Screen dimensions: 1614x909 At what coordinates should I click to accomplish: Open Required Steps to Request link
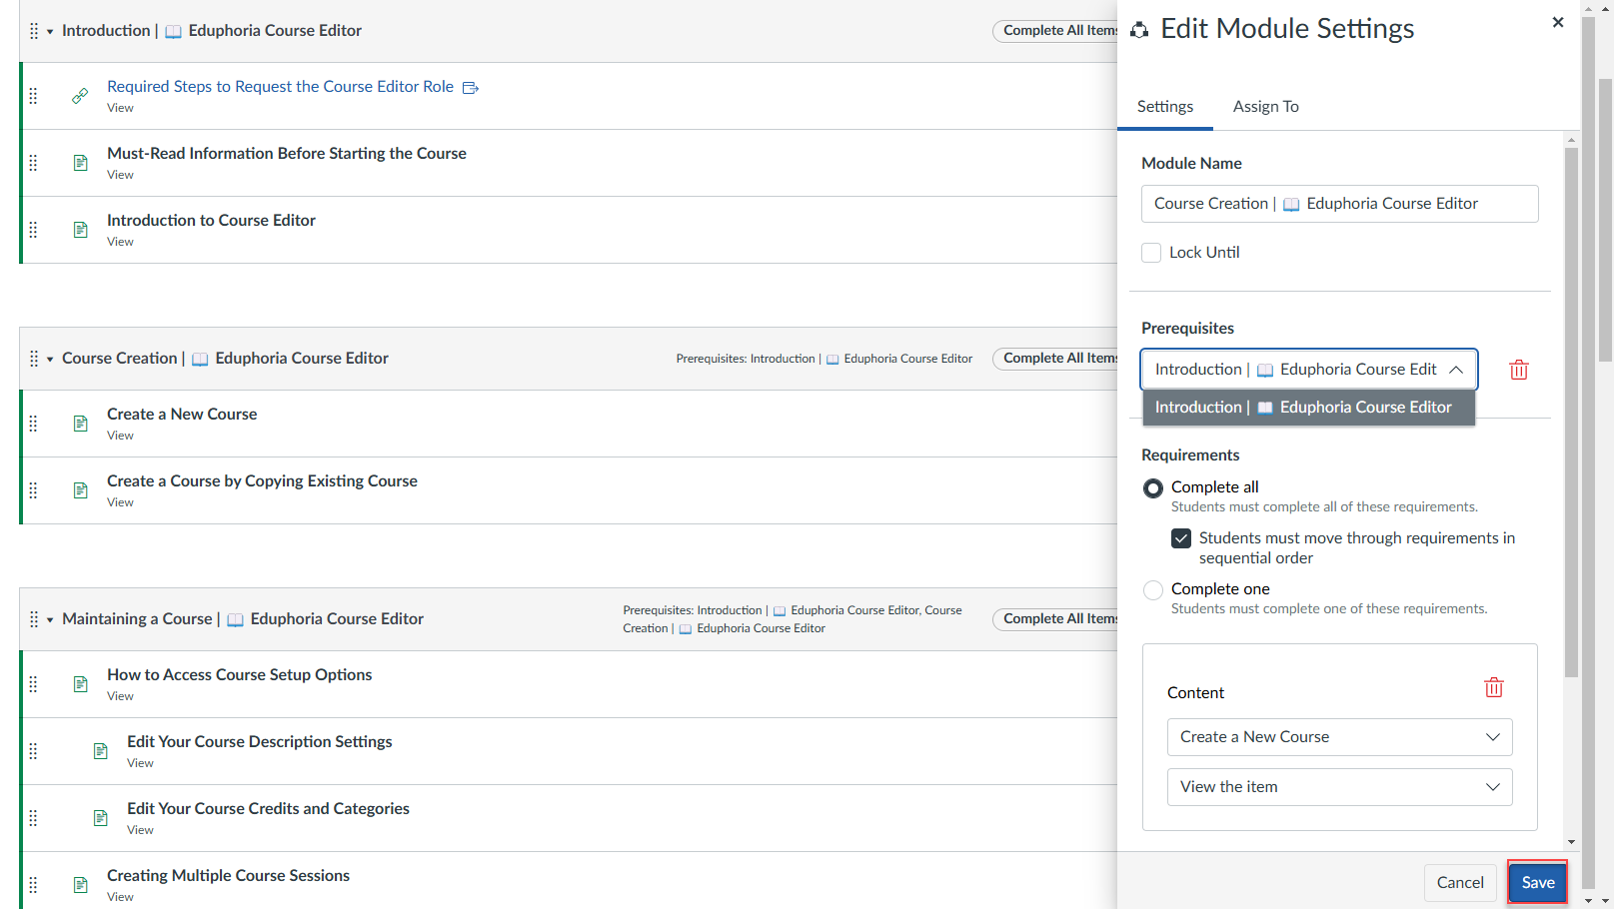pos(280,87)
